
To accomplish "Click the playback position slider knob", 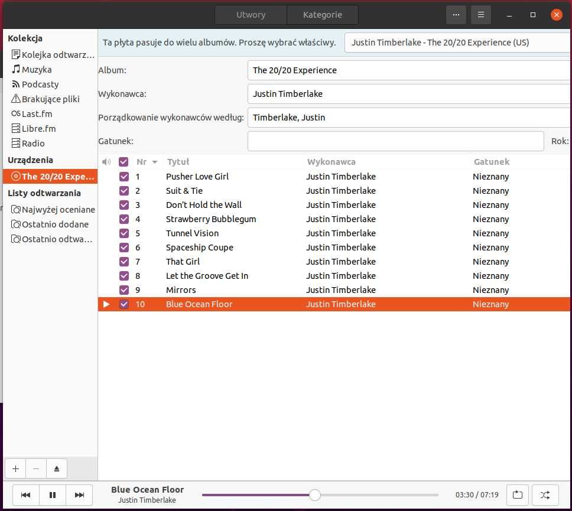I will pyautogui.click(x=315, y=495).
